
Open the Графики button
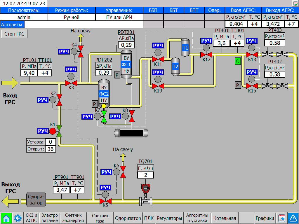point(265,218)
